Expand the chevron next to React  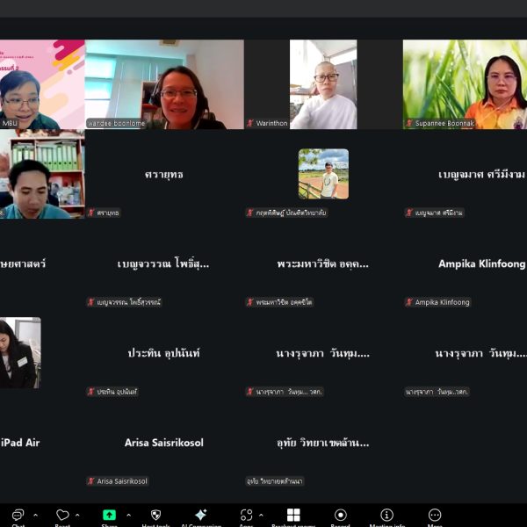[x=77, y=515]
